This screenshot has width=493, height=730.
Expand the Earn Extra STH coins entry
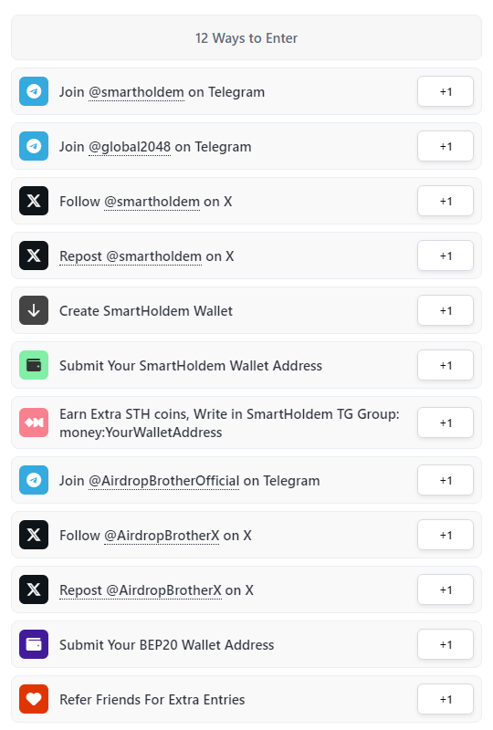tap(246, 422)
